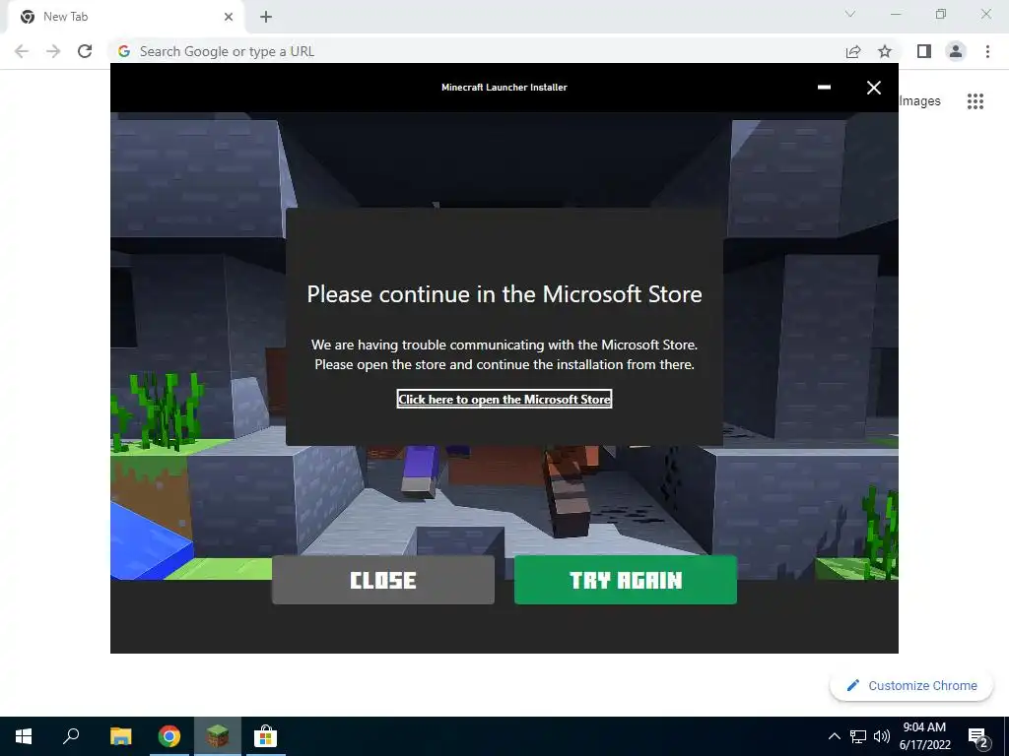Open a new Chrome tab

(x=266, y=17)
